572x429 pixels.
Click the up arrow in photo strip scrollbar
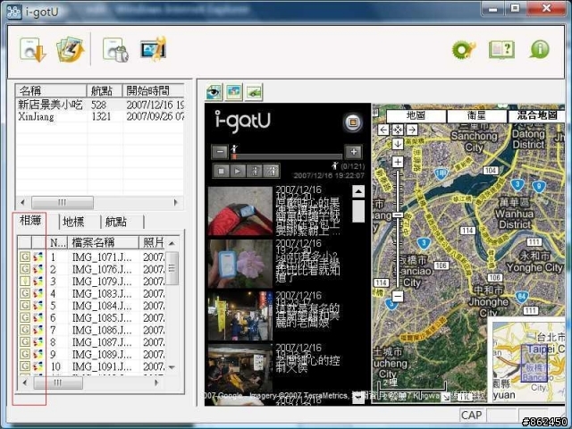coord(358,191)
